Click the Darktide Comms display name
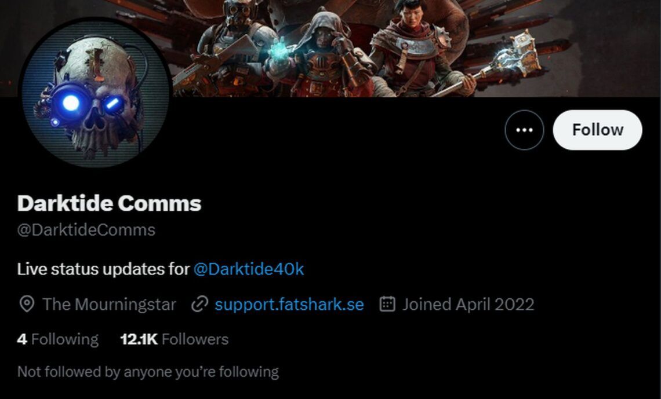 coord(110,203)
